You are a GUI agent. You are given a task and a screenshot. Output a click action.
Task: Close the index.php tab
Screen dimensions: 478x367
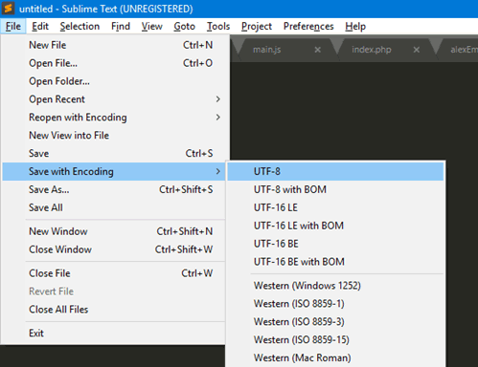417,50
